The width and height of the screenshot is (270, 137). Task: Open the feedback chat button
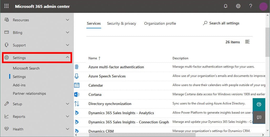tap(259, 117)
